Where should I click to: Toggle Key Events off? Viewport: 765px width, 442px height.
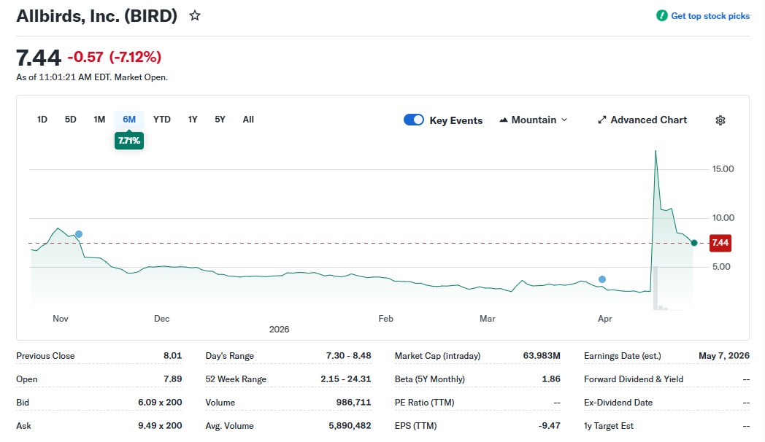coord(414,120)
